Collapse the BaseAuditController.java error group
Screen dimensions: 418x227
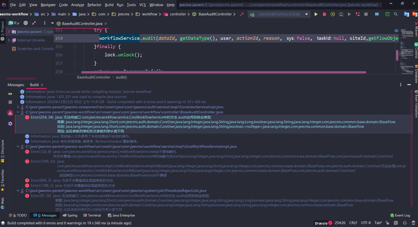click(x=18, y=112)
